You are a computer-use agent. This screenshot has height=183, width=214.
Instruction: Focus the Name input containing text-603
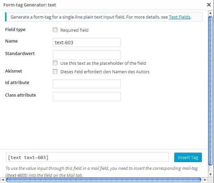coord(87,43)
